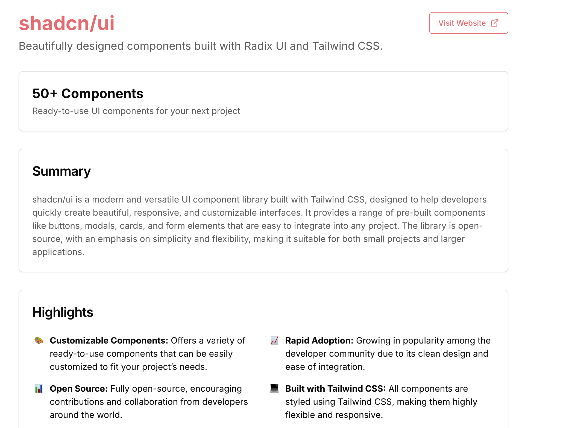Click the Visit Website button
Viewport: 563px width, 428px height.
(468, 23)
